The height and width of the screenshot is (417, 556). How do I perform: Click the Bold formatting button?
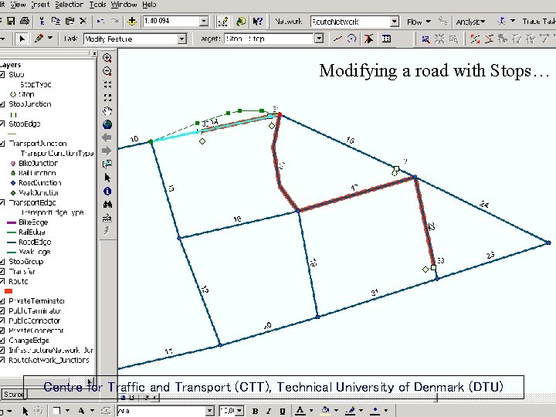(255, 411)
